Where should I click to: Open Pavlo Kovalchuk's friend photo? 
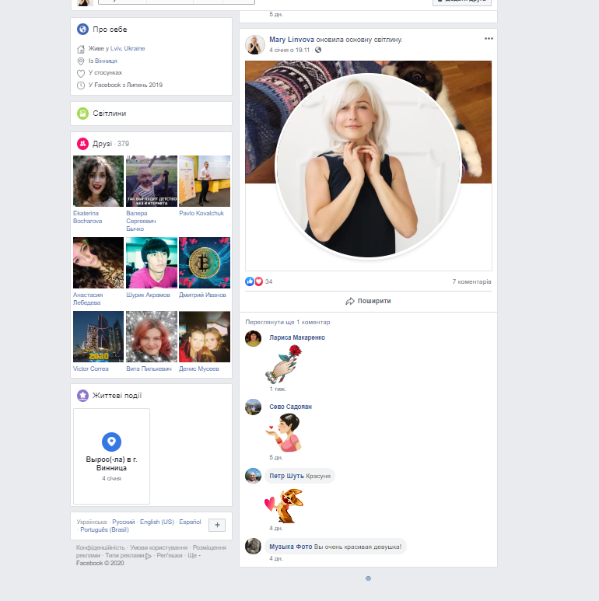[205, 181]
